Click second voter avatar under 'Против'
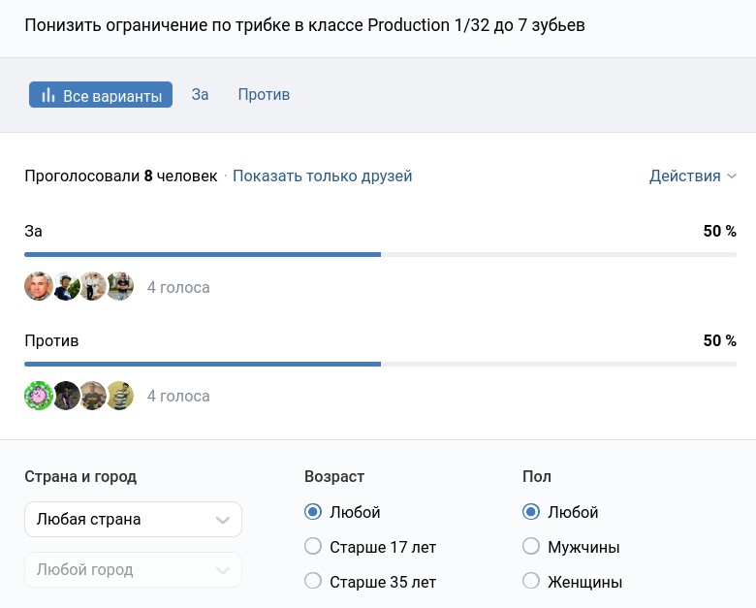The height and width of the screenshot is (608, 756). pos(65,396)
